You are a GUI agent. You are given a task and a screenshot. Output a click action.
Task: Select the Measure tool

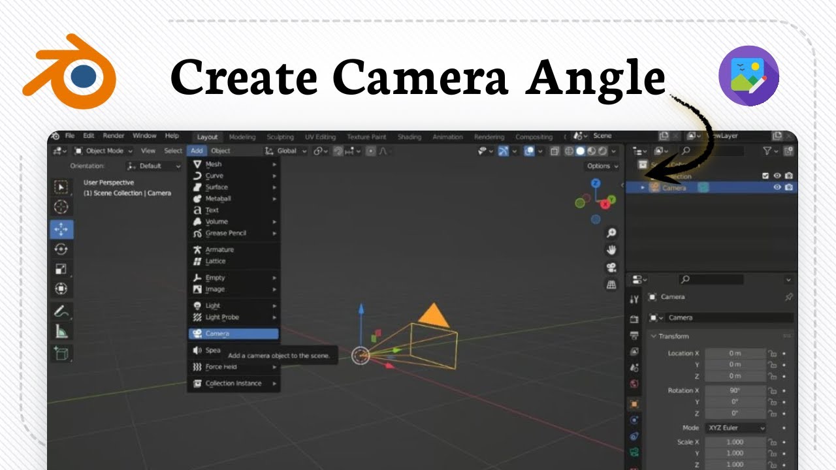pos(61,331)
